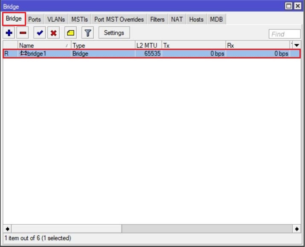305x247 pixels.
Task: Sort by the Name column header
Action: pos(44,46)
